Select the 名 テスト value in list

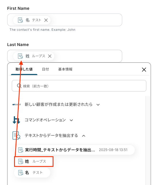(32, 173)
